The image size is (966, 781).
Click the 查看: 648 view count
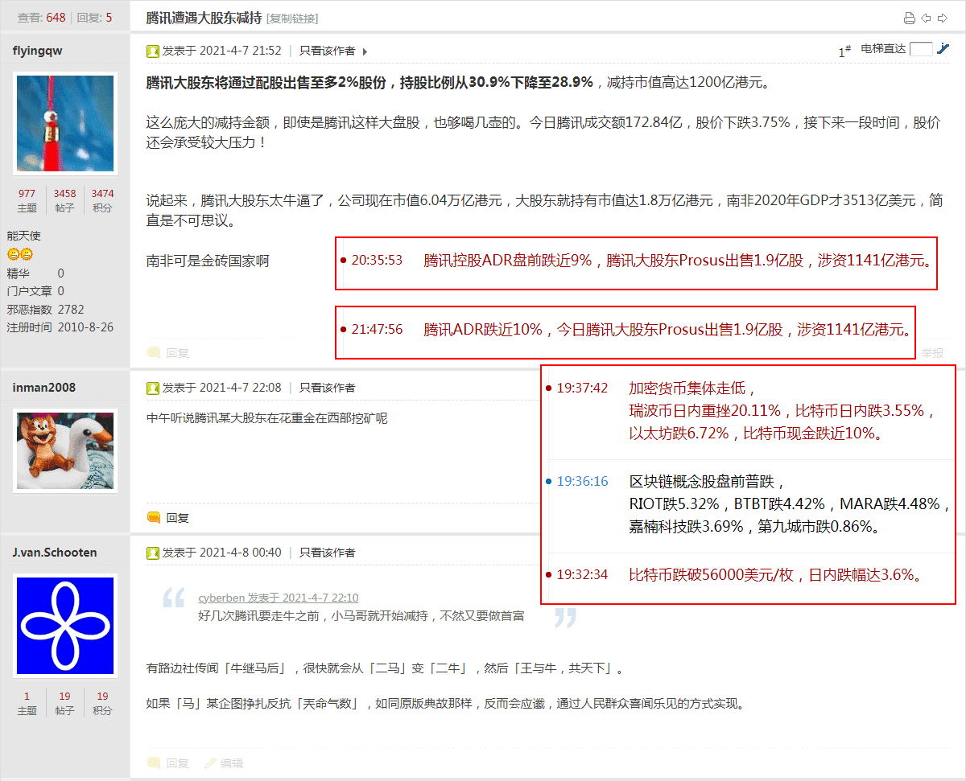pos(41,18)
